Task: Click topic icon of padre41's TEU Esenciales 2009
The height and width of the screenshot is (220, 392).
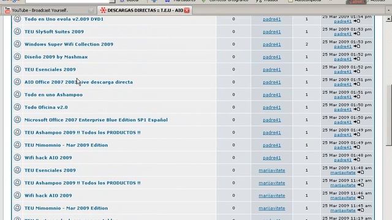Action: [17, 69]
